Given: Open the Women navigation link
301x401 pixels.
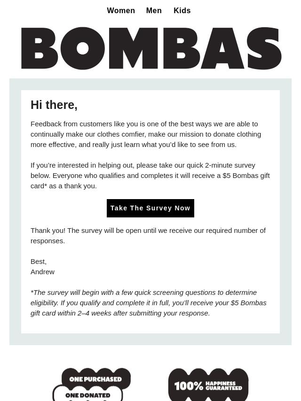Looking at the screenshot, I should pos(121,10).
